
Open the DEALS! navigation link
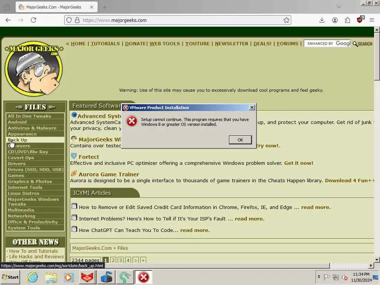262,44
